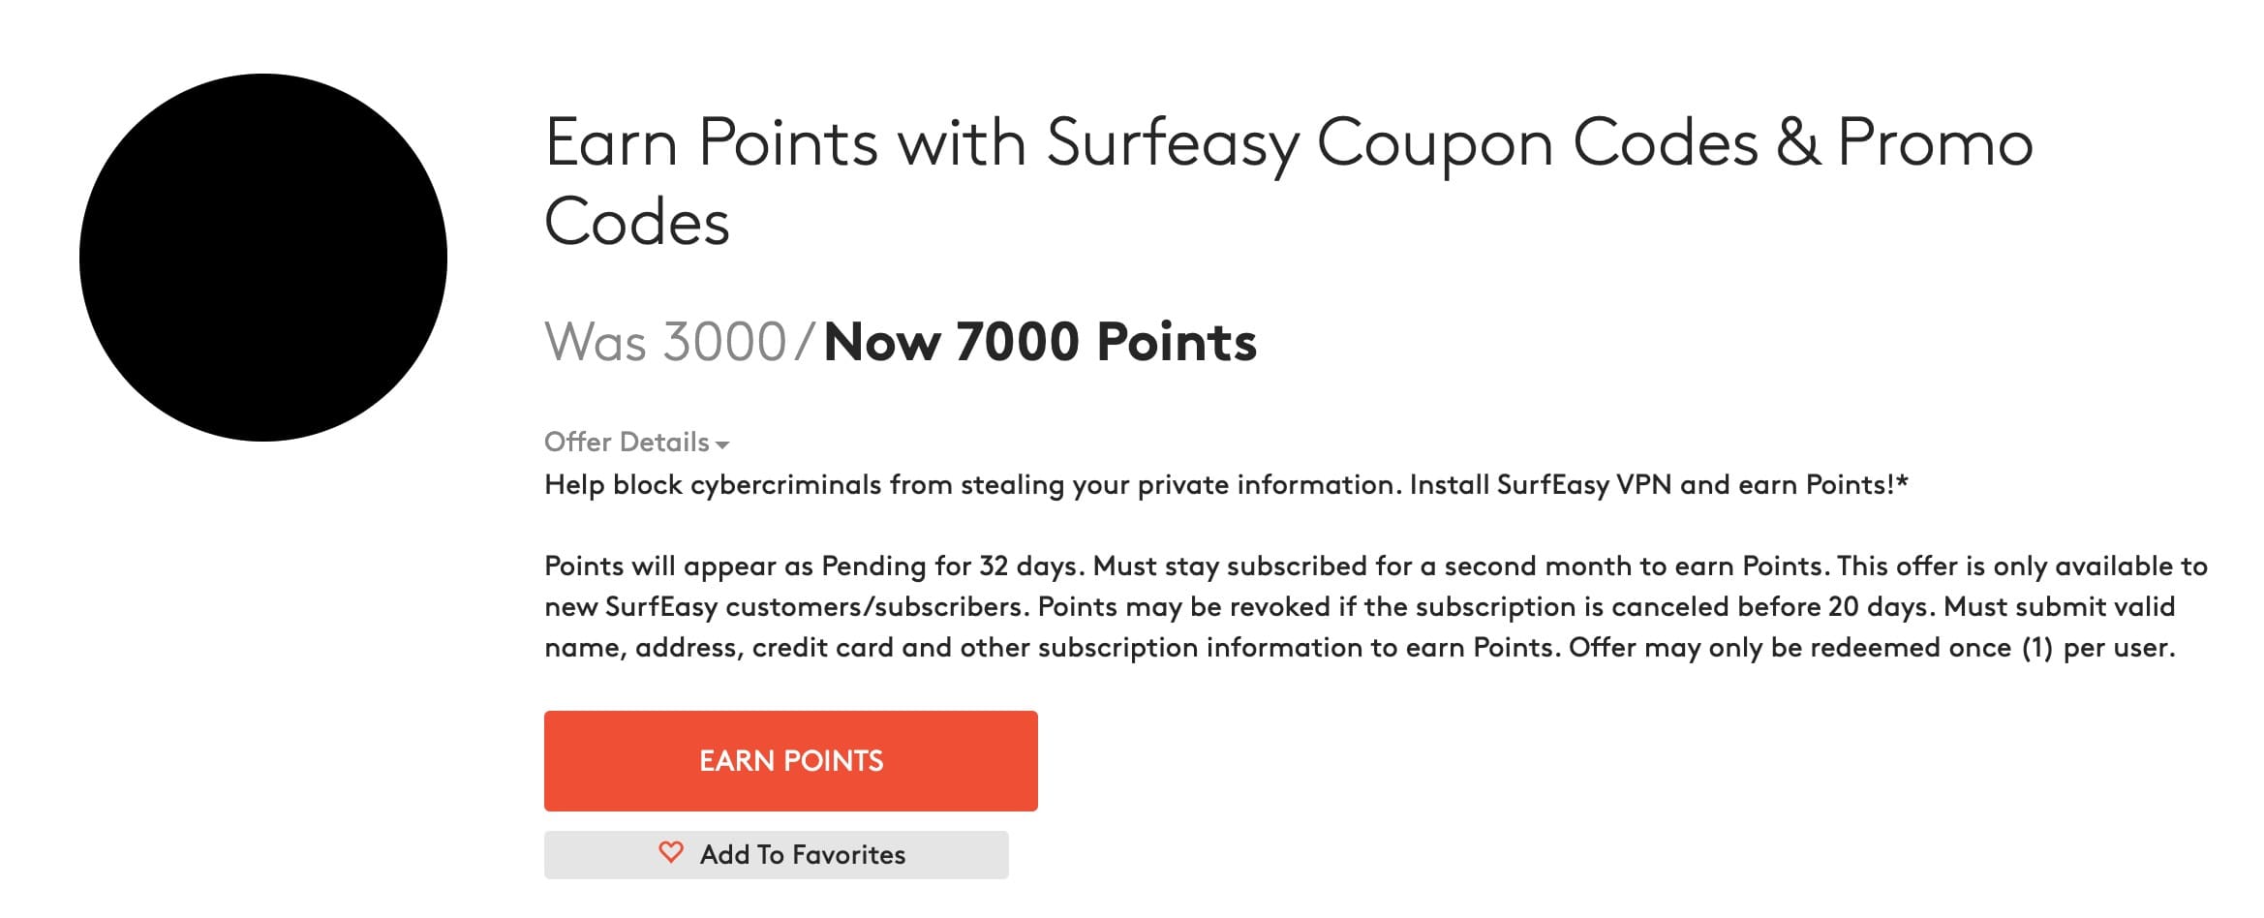Click inside the orange call-to-action area

tap(791, 761)
